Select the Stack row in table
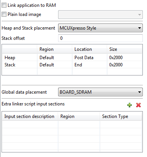The image size is (147, 157). click(72, 65)
